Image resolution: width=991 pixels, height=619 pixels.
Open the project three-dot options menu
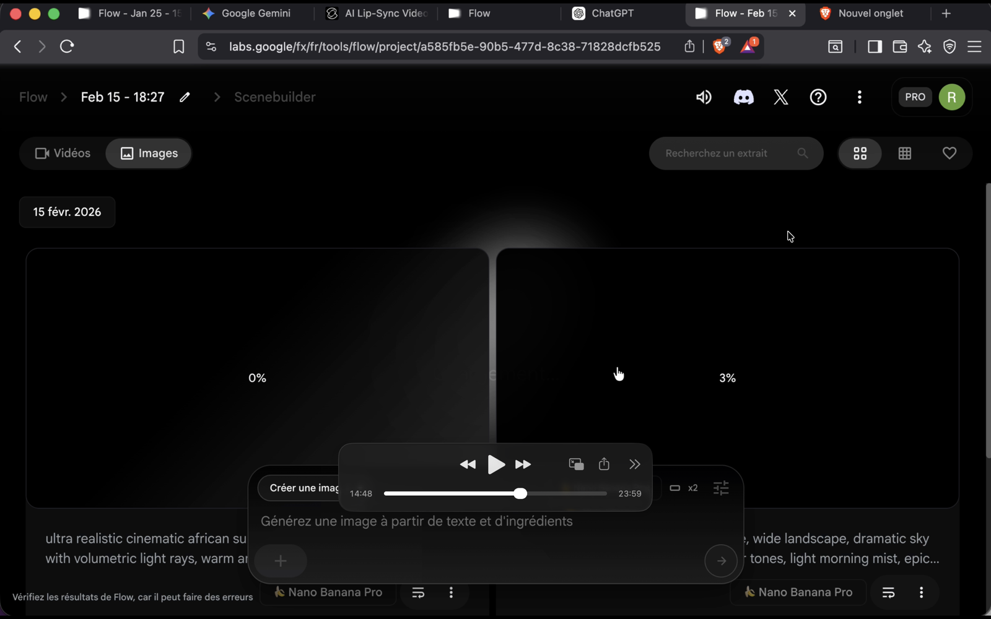(x=859, y=97)
